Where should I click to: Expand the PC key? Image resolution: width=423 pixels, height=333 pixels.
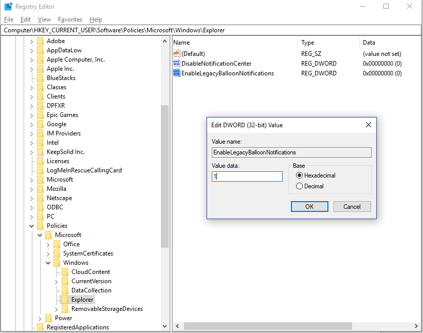[31, 217]
